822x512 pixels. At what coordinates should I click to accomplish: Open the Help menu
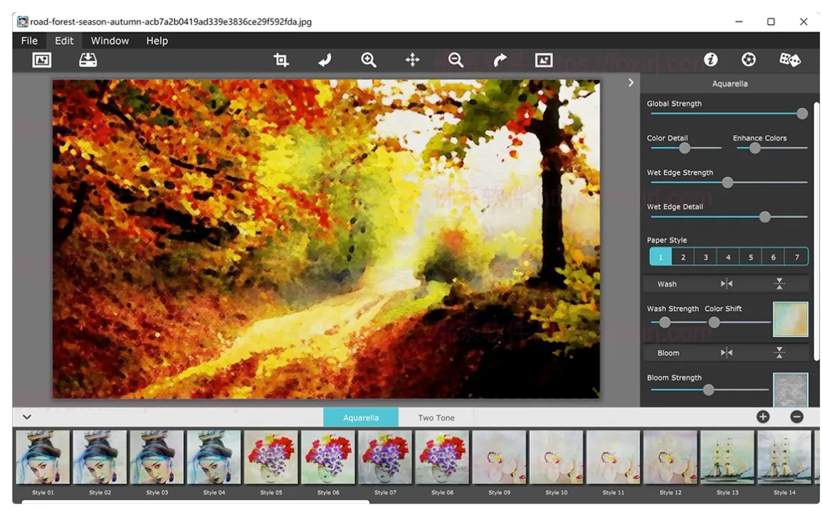click(157, 41)
